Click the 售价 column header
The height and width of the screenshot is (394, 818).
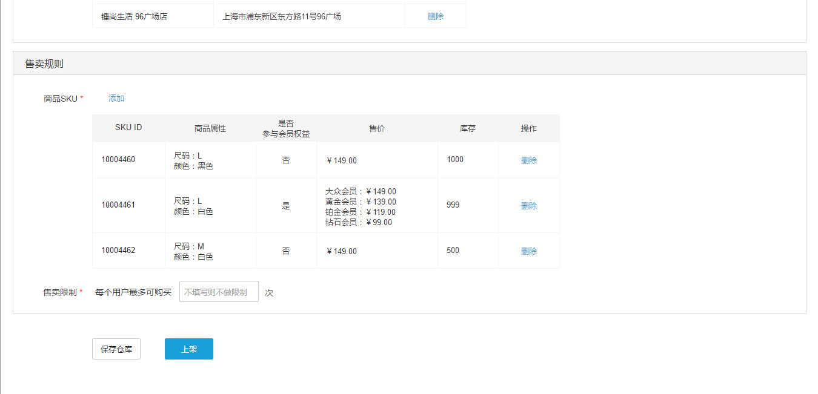point(376,128)
